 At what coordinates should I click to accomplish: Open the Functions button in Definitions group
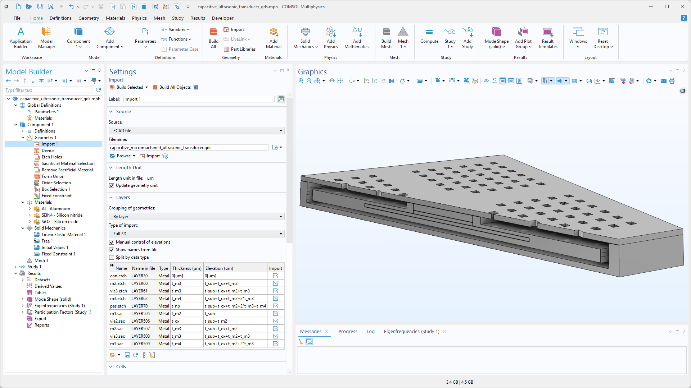pyautogui.click(x=176, y=39)
